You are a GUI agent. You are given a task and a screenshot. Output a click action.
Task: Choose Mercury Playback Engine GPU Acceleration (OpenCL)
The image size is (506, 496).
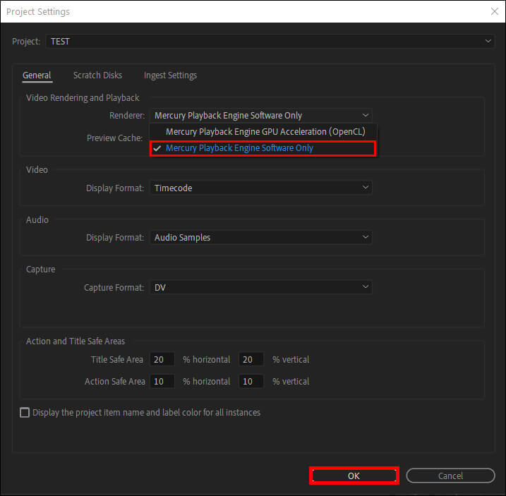coord(263,132)
